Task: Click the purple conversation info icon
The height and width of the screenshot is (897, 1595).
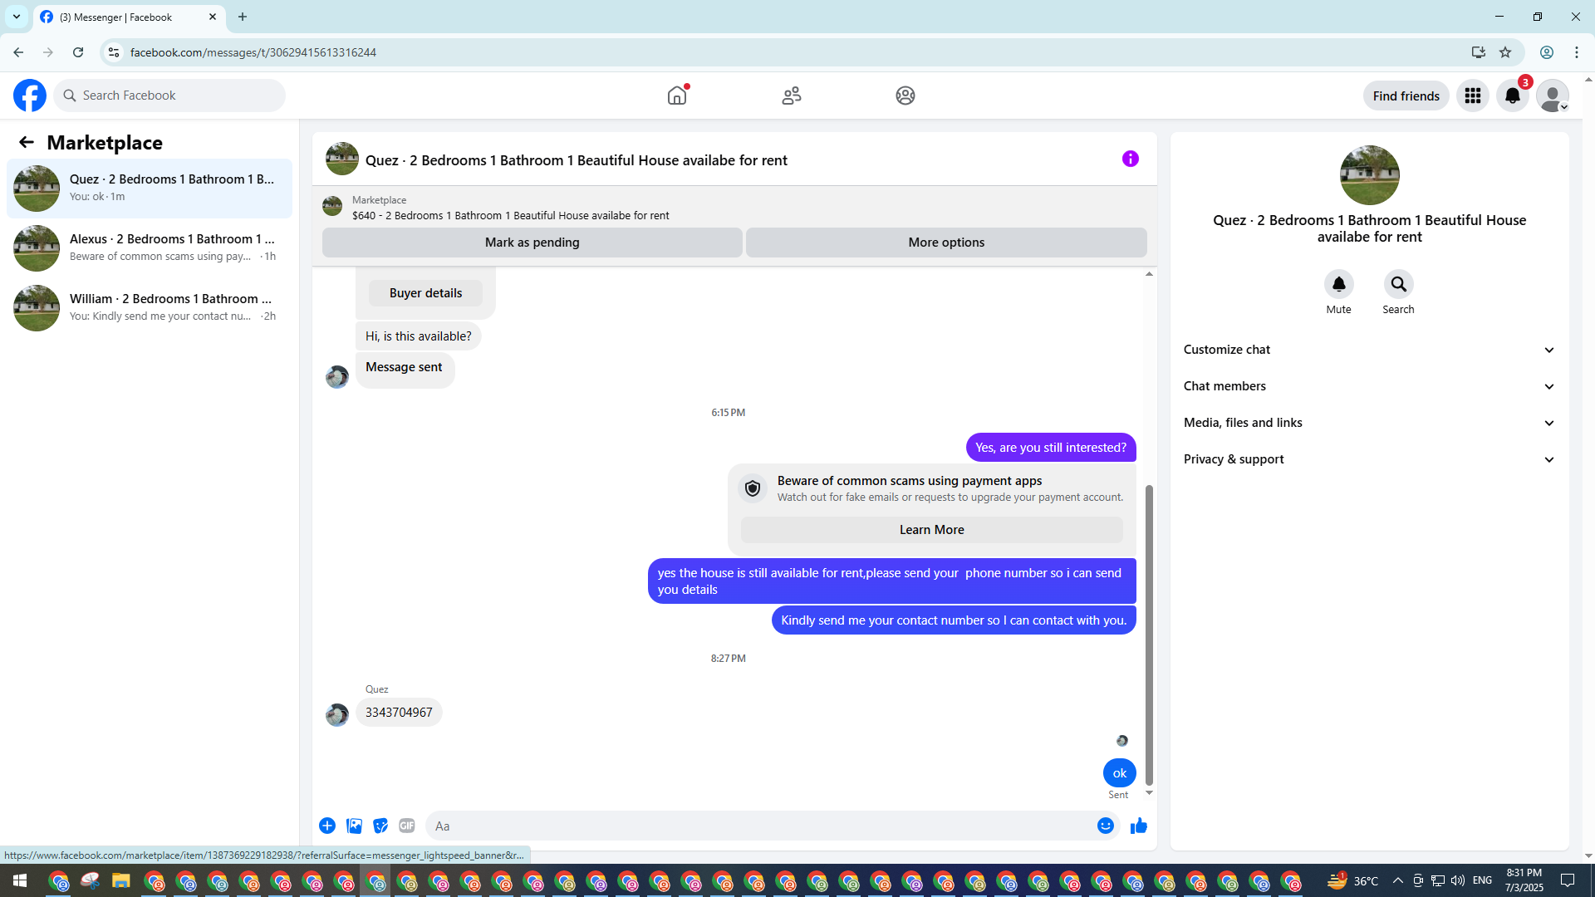Action: tap(1130, 159)
